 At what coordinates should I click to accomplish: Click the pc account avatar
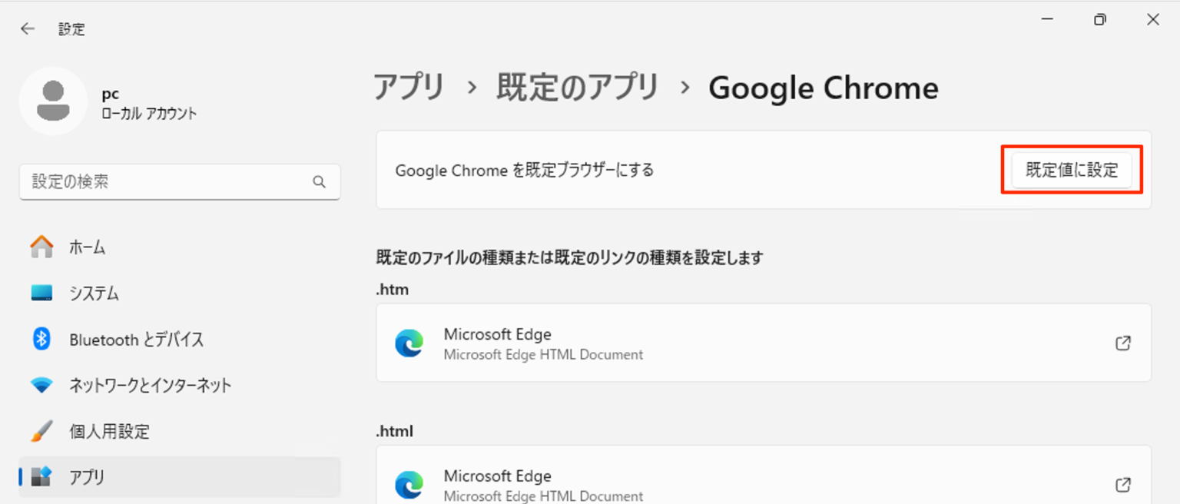pos(53,101)
